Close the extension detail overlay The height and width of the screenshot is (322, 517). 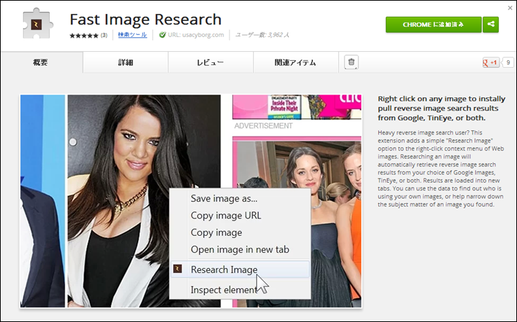point(510,8)
